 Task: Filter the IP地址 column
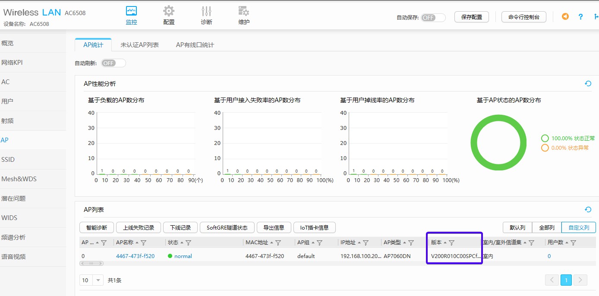point(366,243)
